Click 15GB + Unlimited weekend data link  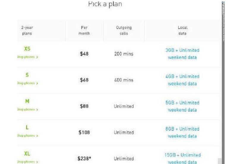[182, 158]
